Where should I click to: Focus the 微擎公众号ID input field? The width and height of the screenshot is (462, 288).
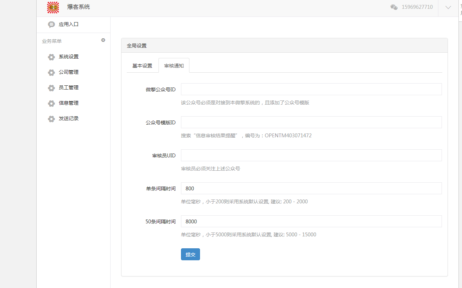pos(311,89)
